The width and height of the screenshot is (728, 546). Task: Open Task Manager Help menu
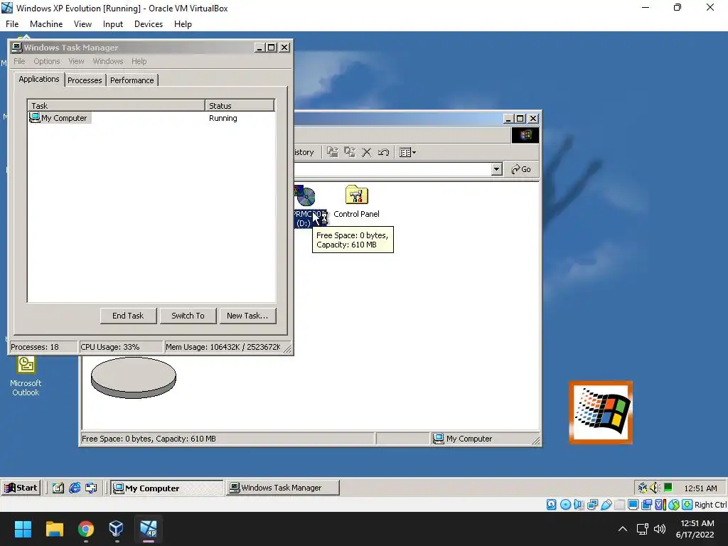(139, 61)
